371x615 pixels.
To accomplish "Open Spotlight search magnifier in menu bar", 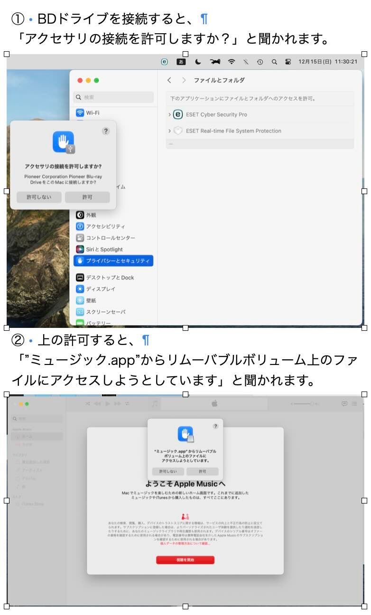I will tap(274, 62).
